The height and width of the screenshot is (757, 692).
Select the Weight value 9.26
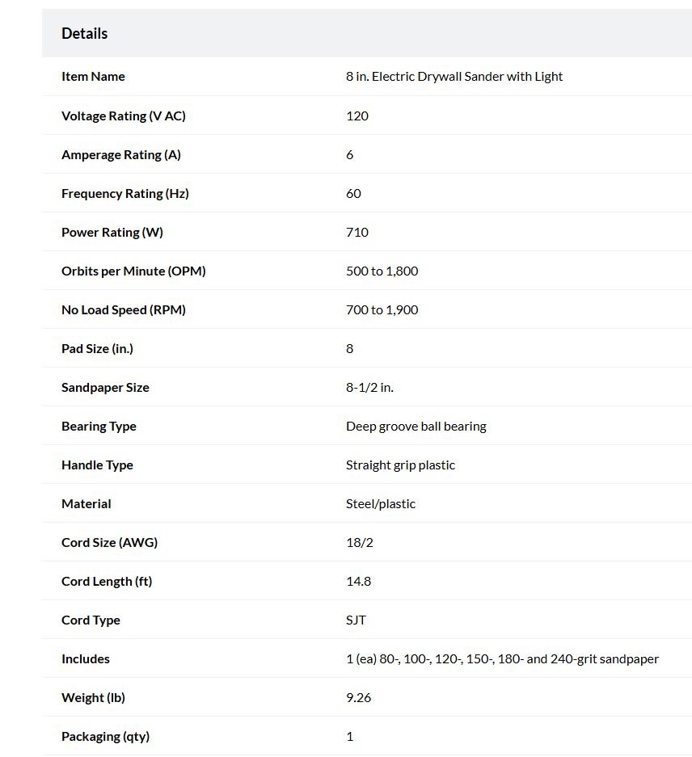(x=359, y=697)
